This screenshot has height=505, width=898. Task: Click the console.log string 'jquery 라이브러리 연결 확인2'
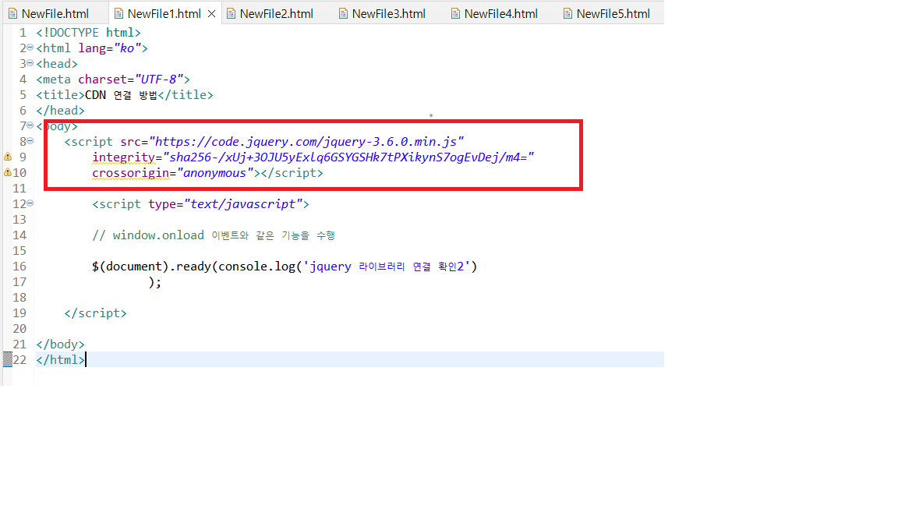coord(387,267)
